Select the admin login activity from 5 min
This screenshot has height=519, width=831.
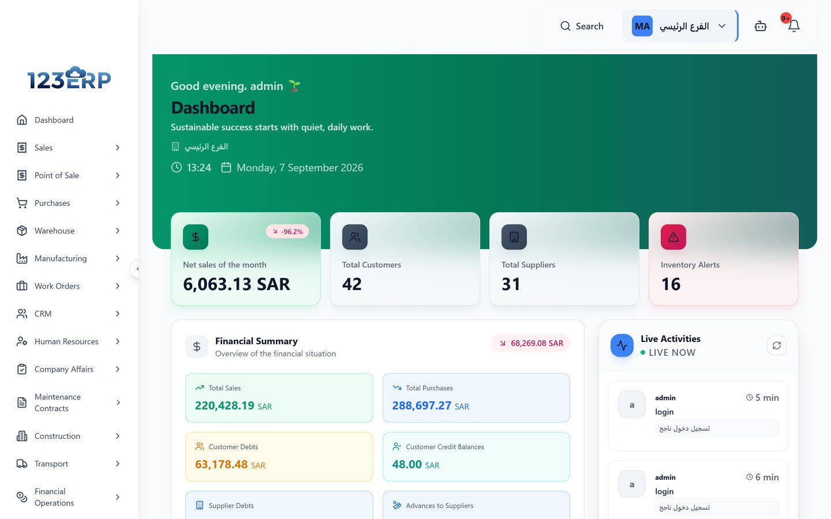click(x=698, y=416)
